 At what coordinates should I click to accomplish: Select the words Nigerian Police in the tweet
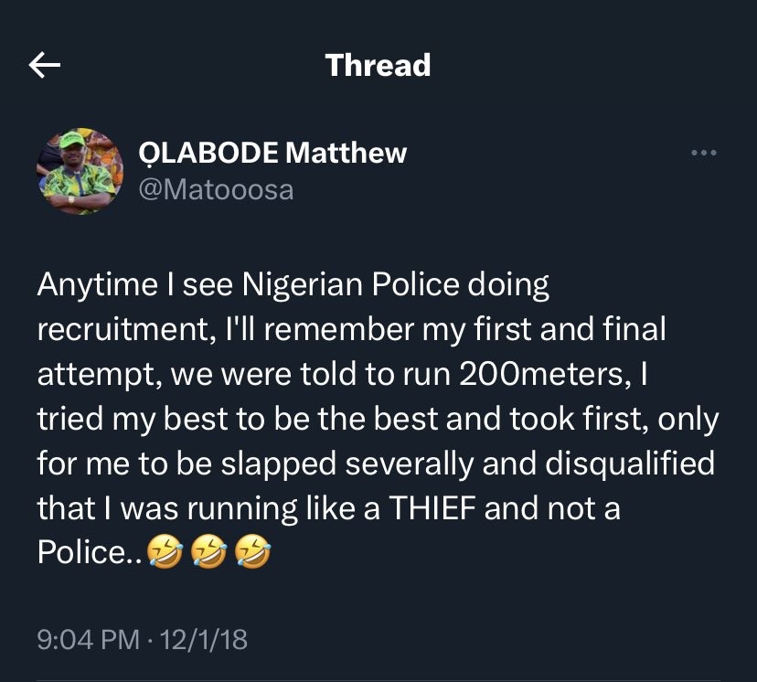coord(350,284)
